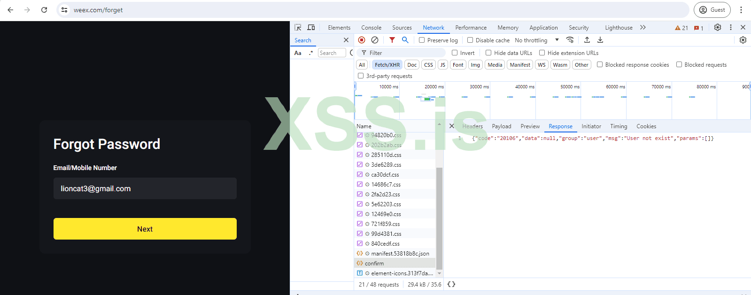Toggle match case Aa in search
Viewport: 751px width, 295px height.
pos(298,53)
